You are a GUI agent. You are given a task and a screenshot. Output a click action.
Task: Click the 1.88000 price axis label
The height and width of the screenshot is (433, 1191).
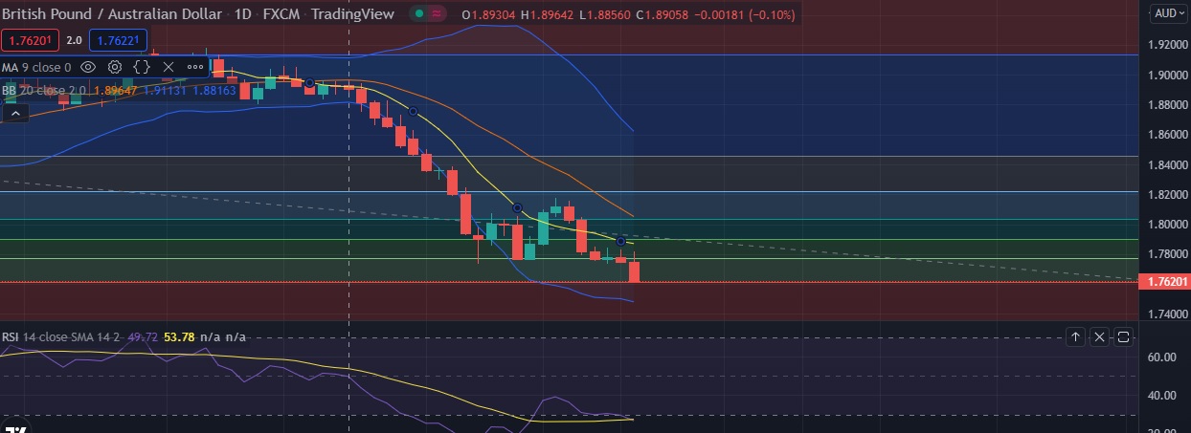(1166, 105)
